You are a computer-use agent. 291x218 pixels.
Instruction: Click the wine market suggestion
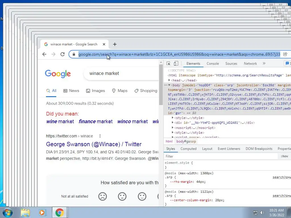60,121
